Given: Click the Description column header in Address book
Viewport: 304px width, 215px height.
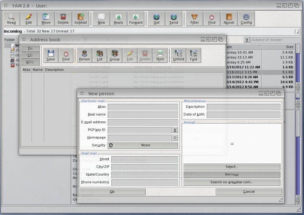Looking at the screenshot, I should [54, 70].
